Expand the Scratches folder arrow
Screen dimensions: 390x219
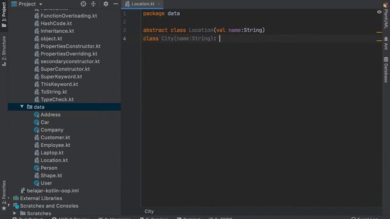coord(15,214)
